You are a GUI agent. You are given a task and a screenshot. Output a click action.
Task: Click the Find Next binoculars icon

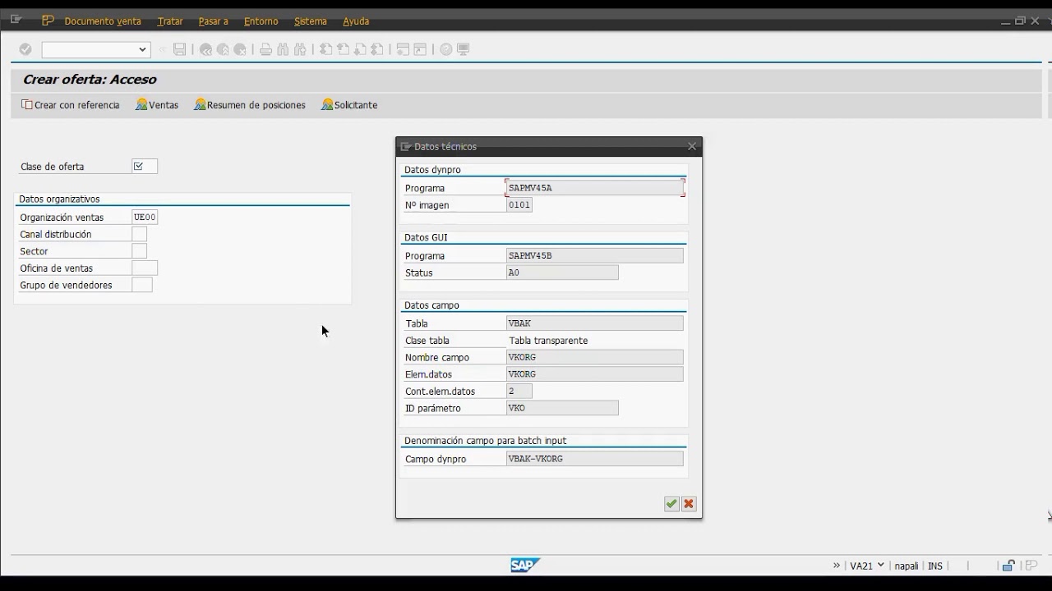point(300,49)
